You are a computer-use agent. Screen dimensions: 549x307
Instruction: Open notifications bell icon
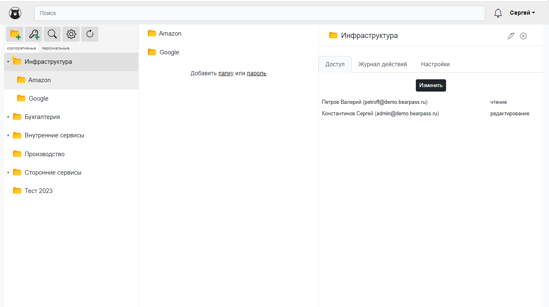(498, 13)
